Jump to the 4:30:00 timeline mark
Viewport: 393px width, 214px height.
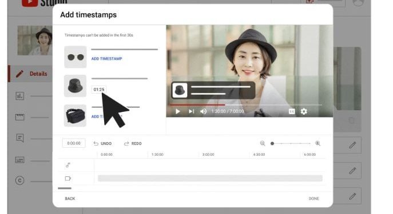(x=259, y=155)
